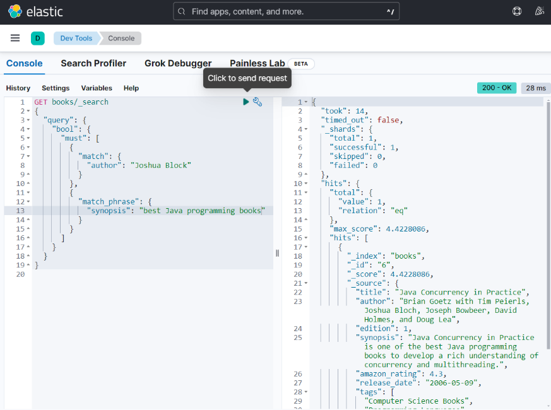The image size is (551, 410).
Task: Open console Help
Action: click(x=131, y=88)
